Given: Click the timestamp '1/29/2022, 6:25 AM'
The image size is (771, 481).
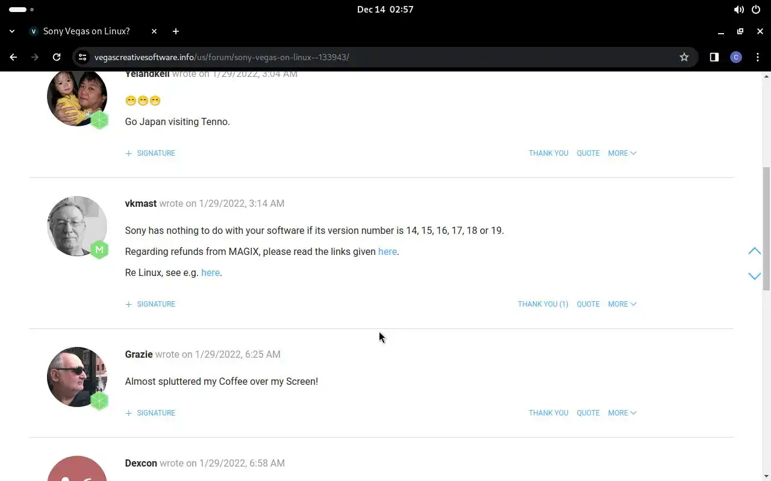Looking at the screenshot, I should pos(237,354).
